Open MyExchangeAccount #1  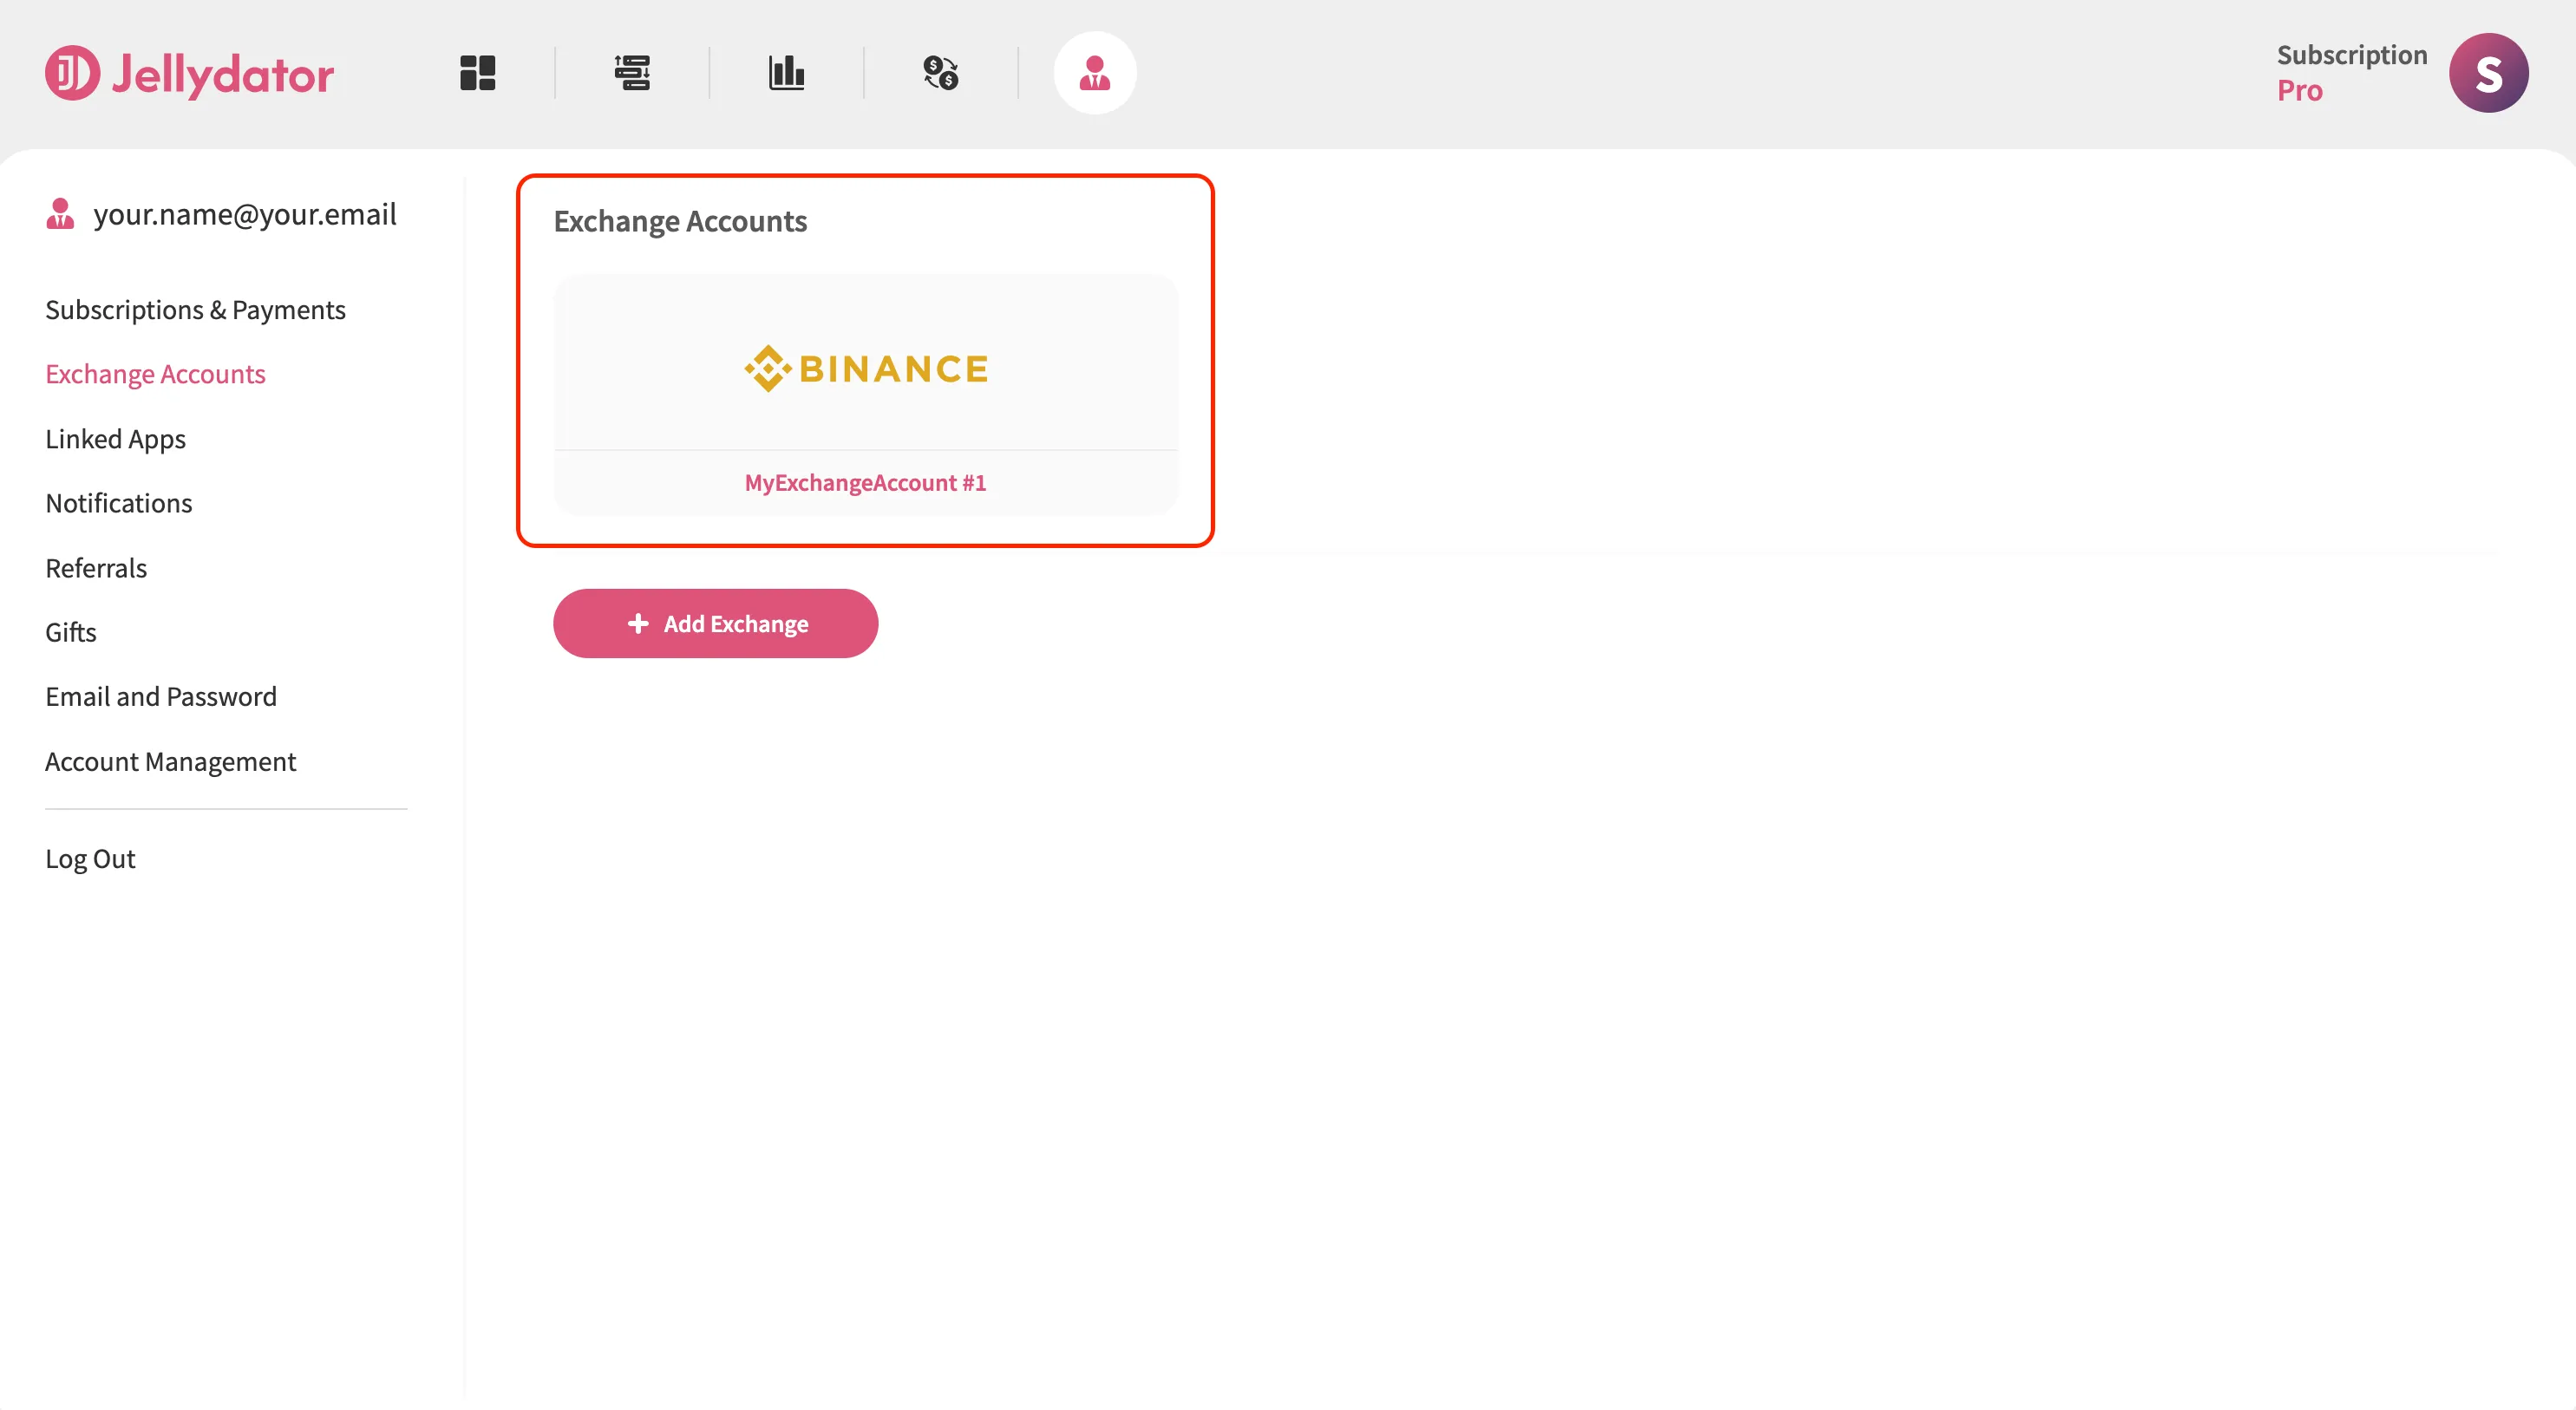(x=866, y=483)
